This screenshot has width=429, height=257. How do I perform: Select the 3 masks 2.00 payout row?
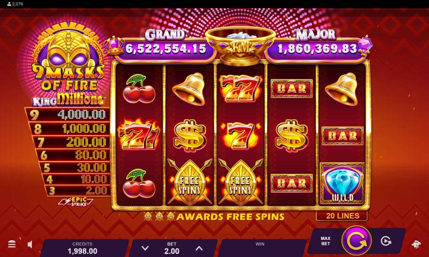point(78,190)
